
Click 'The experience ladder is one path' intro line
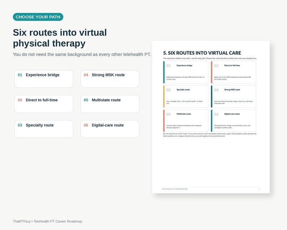click(210, 58)
